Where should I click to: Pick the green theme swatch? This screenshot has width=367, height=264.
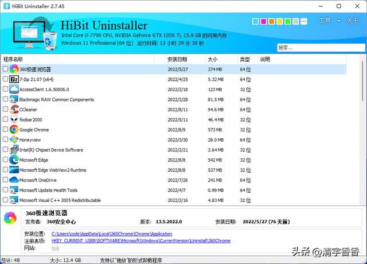288,22
